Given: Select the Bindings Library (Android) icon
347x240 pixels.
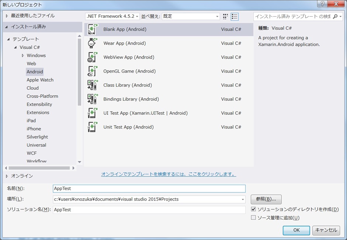Looking at the screenshot, I should coord(93,99).
